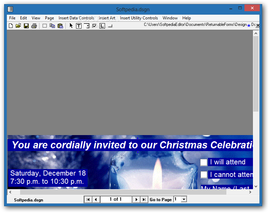Print the form using the printer icon
Image resolution: width=269 pixels, height=213 pixels.
(x=34, y=26)
